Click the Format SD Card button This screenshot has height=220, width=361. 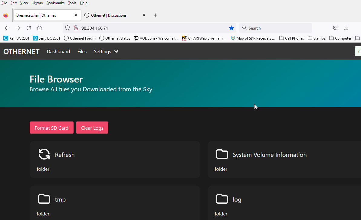(x=51, y=128)
